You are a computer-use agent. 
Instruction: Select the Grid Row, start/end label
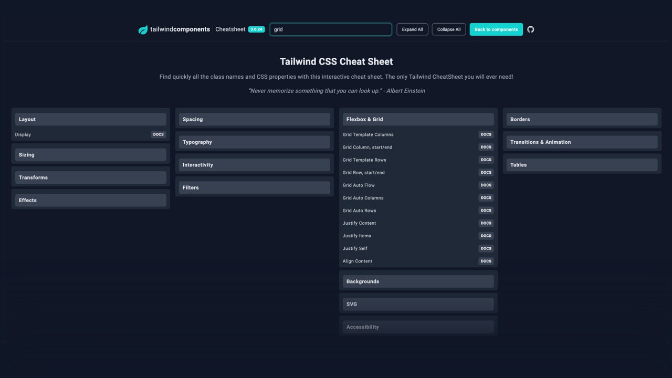(364, 173)
